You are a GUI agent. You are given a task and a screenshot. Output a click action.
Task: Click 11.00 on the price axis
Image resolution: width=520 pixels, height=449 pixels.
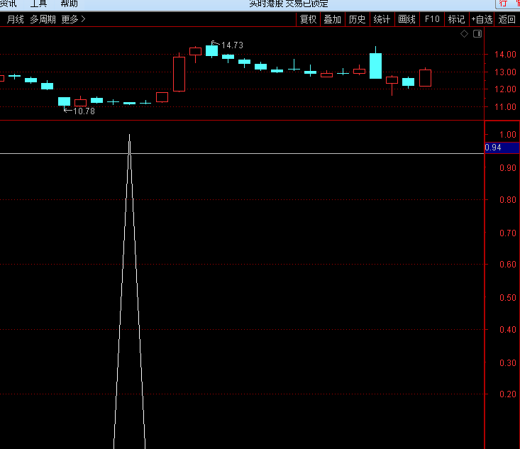pos(505,107)
